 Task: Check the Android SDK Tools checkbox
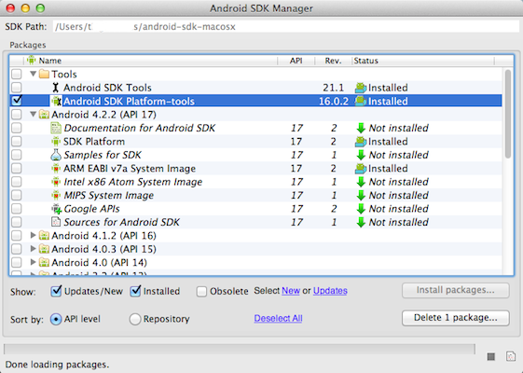point(17,88)
